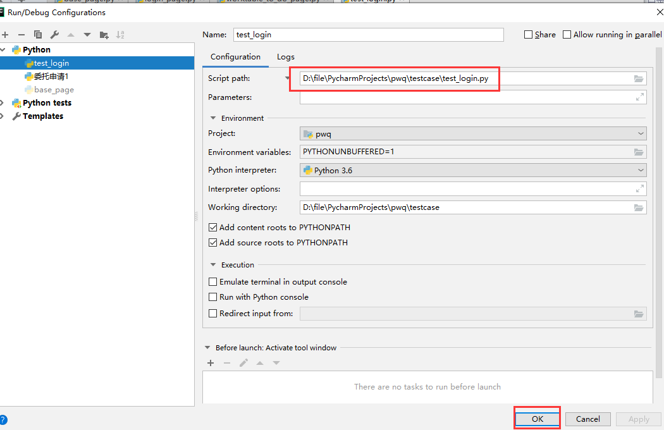Open Python interpreter dropdown
The image size is (664, 430).
pyautogui.click(x=473, y=170)
